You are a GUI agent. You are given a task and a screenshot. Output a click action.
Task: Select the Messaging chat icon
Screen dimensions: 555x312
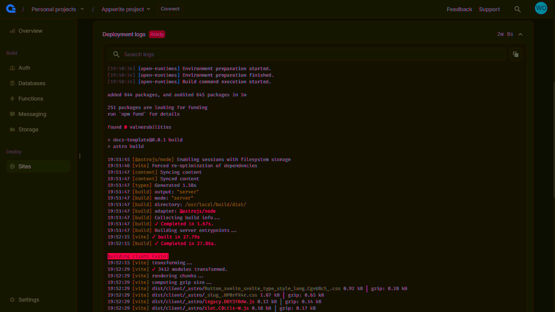[12, 114]
